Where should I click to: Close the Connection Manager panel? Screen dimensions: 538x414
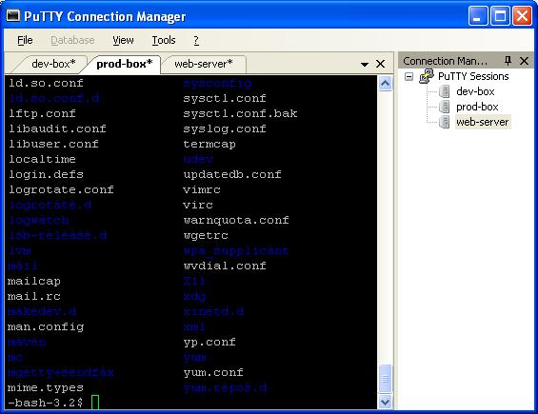(524, 61)
